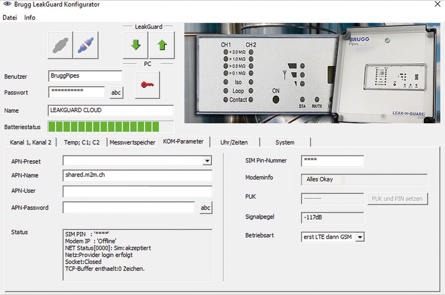Screen dimensions: 445x295
Task: Switch to Temp; C1; C2 tab
Action: click(82, 142)
